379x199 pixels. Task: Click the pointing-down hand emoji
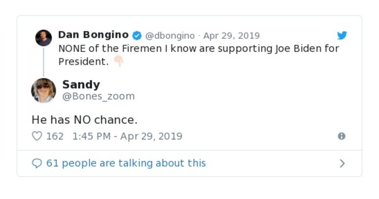tap(118, 62)
